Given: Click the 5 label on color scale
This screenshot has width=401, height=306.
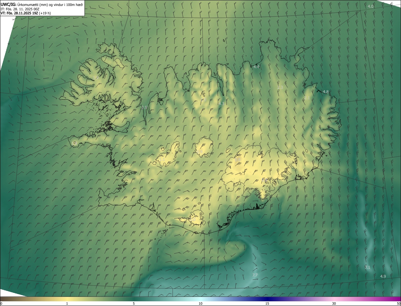Looking at the screenshot, I should coord(134,303).
